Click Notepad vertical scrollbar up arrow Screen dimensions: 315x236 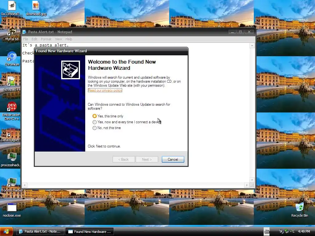[x=252, y=46]
